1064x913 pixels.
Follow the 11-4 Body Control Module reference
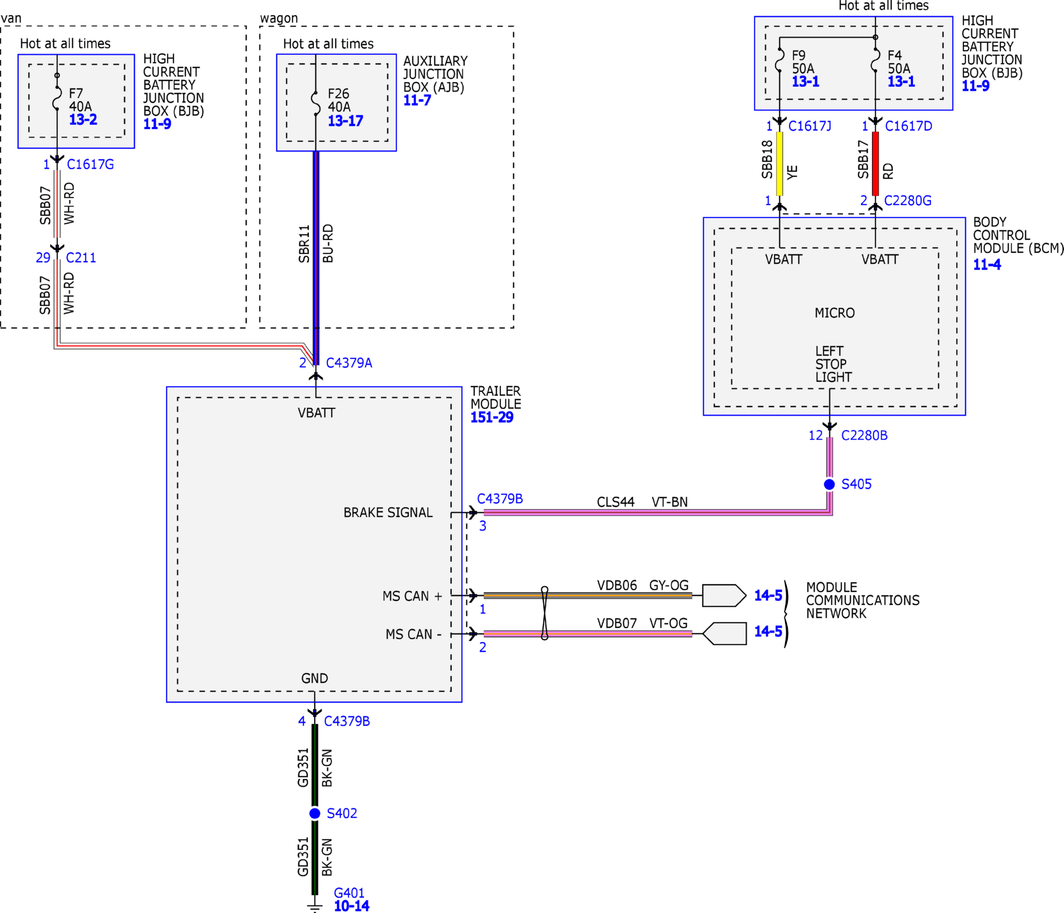987,264
